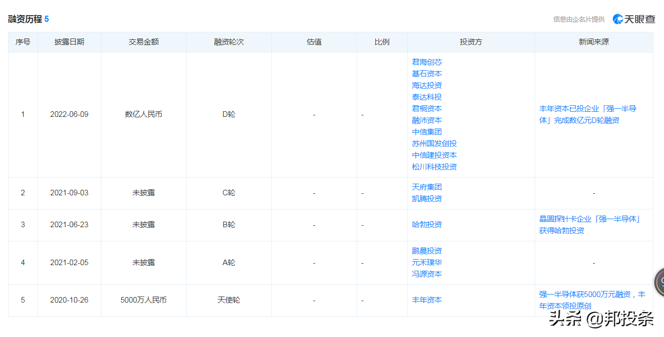This screenshot has height=337, width=664.
Task: Open investor link 元禾璞华
Action: click(x=427, y=262)
